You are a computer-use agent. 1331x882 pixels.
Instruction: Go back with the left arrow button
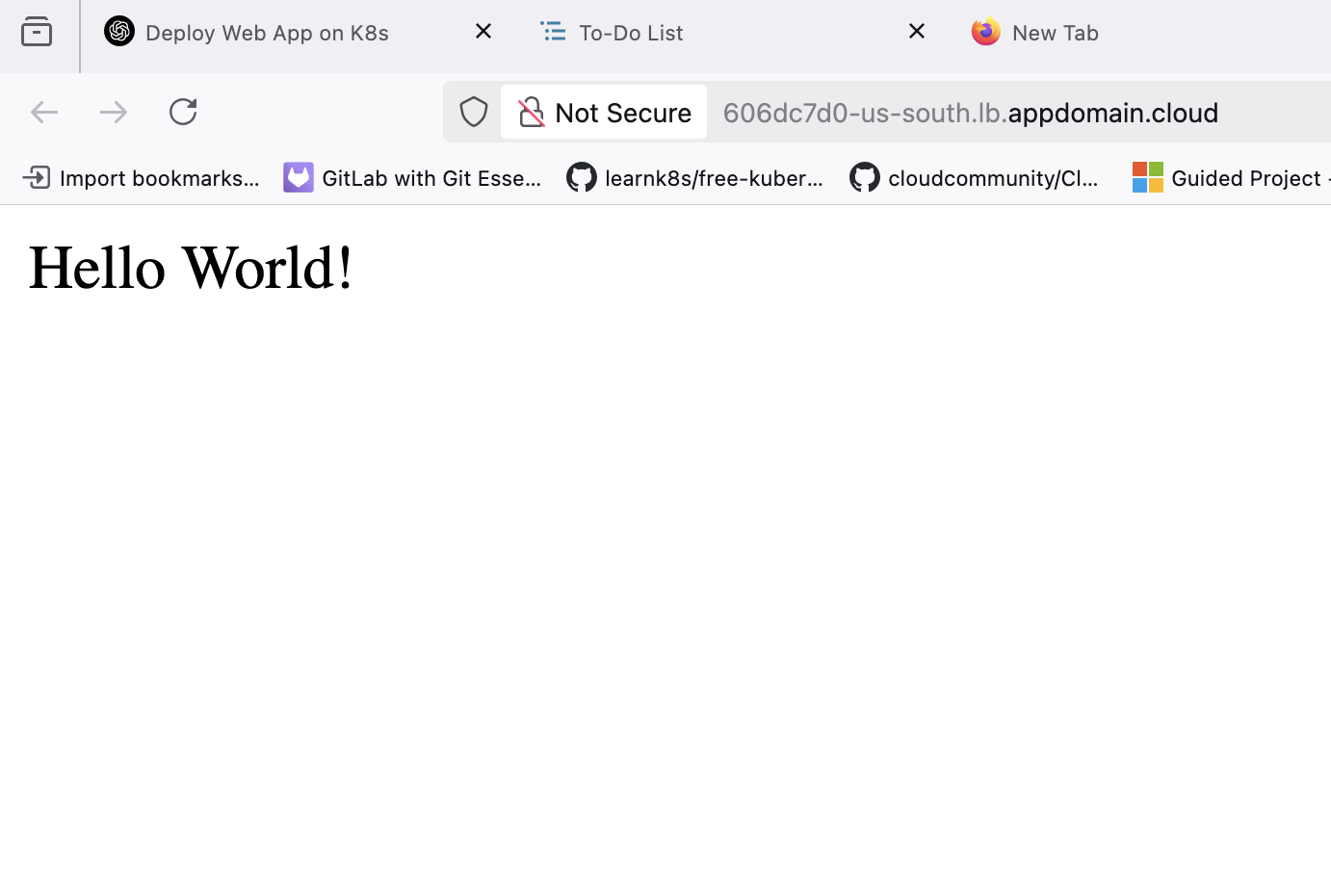coord(44,113)
